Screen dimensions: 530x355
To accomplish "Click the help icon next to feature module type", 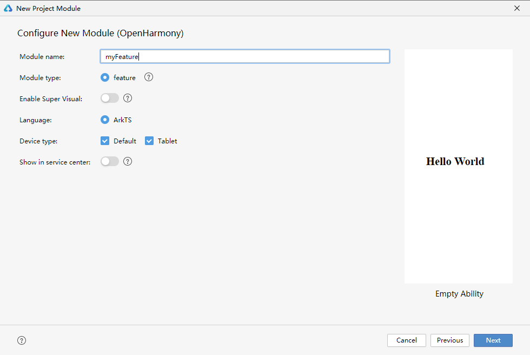I will point(148,77).
